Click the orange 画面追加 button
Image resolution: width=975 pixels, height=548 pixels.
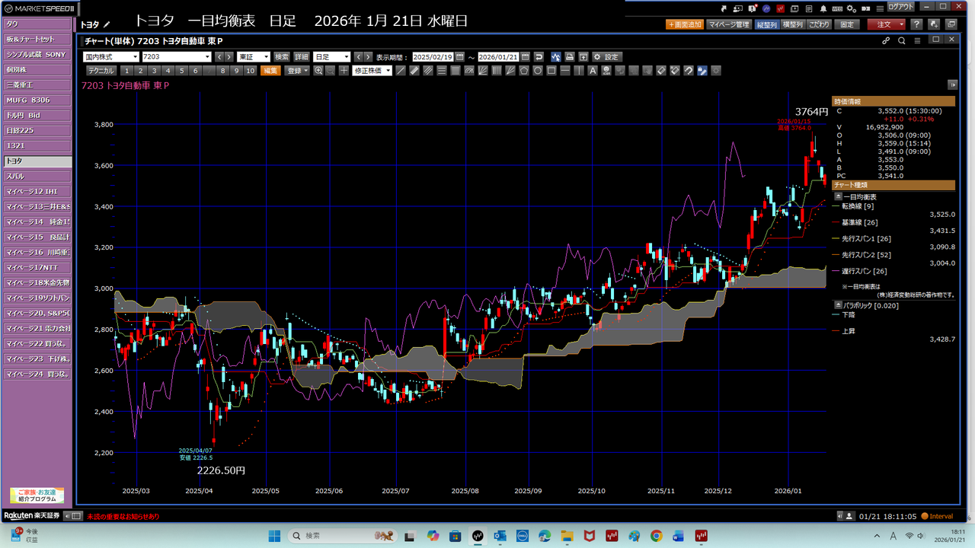[x=684, y=24]
